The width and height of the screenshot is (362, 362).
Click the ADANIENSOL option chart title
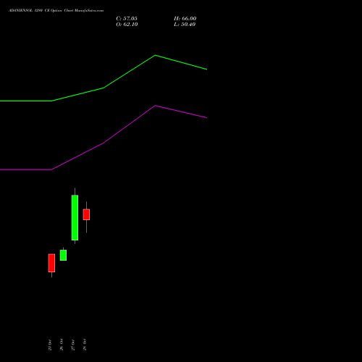coord(56,11)
